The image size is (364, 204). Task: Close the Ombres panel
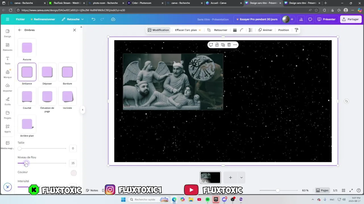[x=75, y=30]
